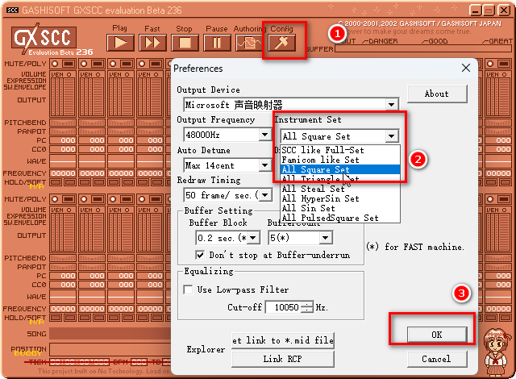Viewport: 516px width, 379px height.
Task: Pause the song with the Pause button
Action: tap(217, 43)
